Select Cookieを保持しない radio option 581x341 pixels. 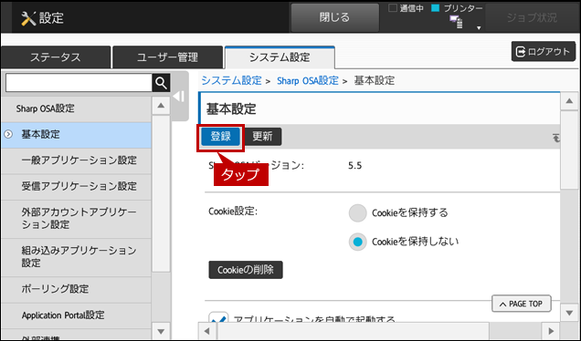357,242
